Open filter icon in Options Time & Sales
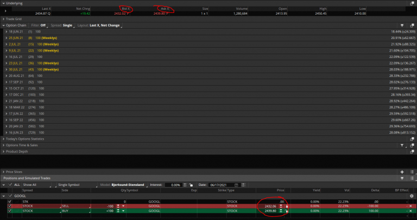417x220 pixels. (x=402, y=145)
